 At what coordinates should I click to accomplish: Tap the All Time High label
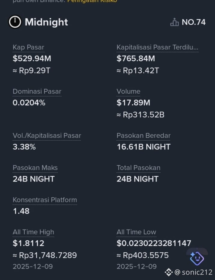[x=33, y=232]
